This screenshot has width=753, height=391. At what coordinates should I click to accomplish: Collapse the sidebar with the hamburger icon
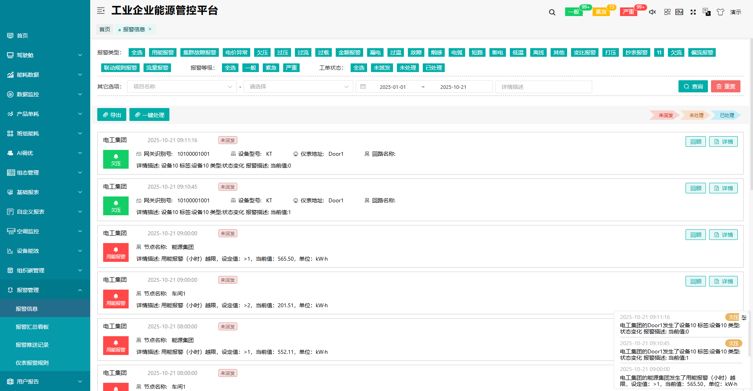[101, 11]
